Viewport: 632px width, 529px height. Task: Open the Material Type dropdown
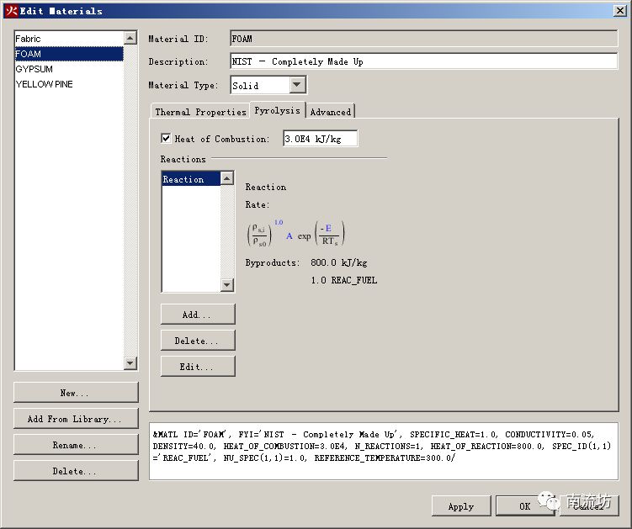(297, 85)
